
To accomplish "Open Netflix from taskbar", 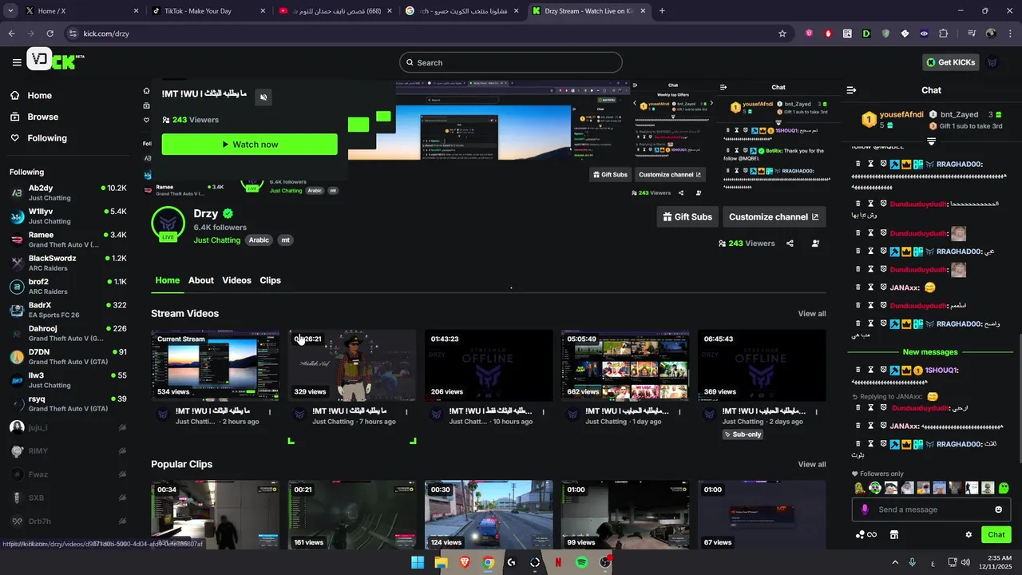I will pos(558,562).
